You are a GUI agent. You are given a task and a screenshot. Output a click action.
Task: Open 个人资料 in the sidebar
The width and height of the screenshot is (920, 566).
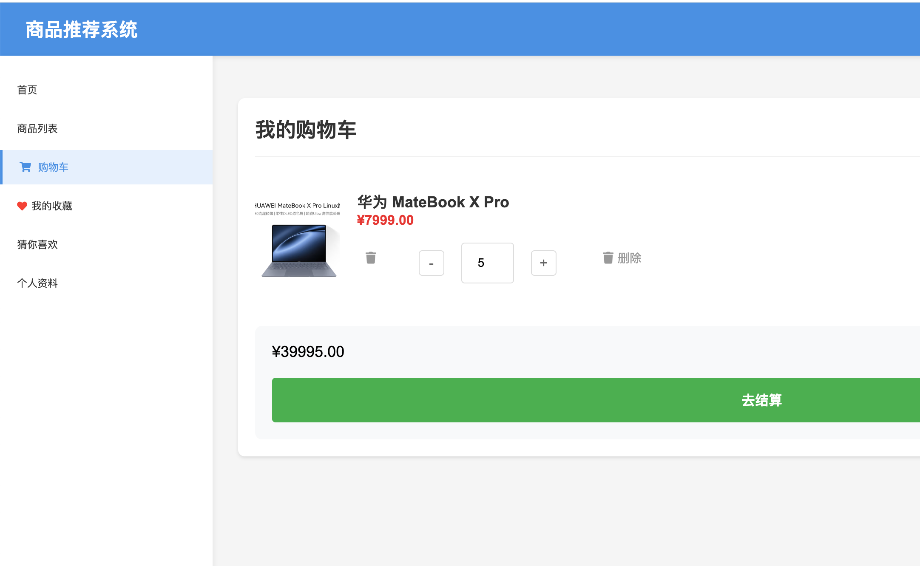point(37,283)
